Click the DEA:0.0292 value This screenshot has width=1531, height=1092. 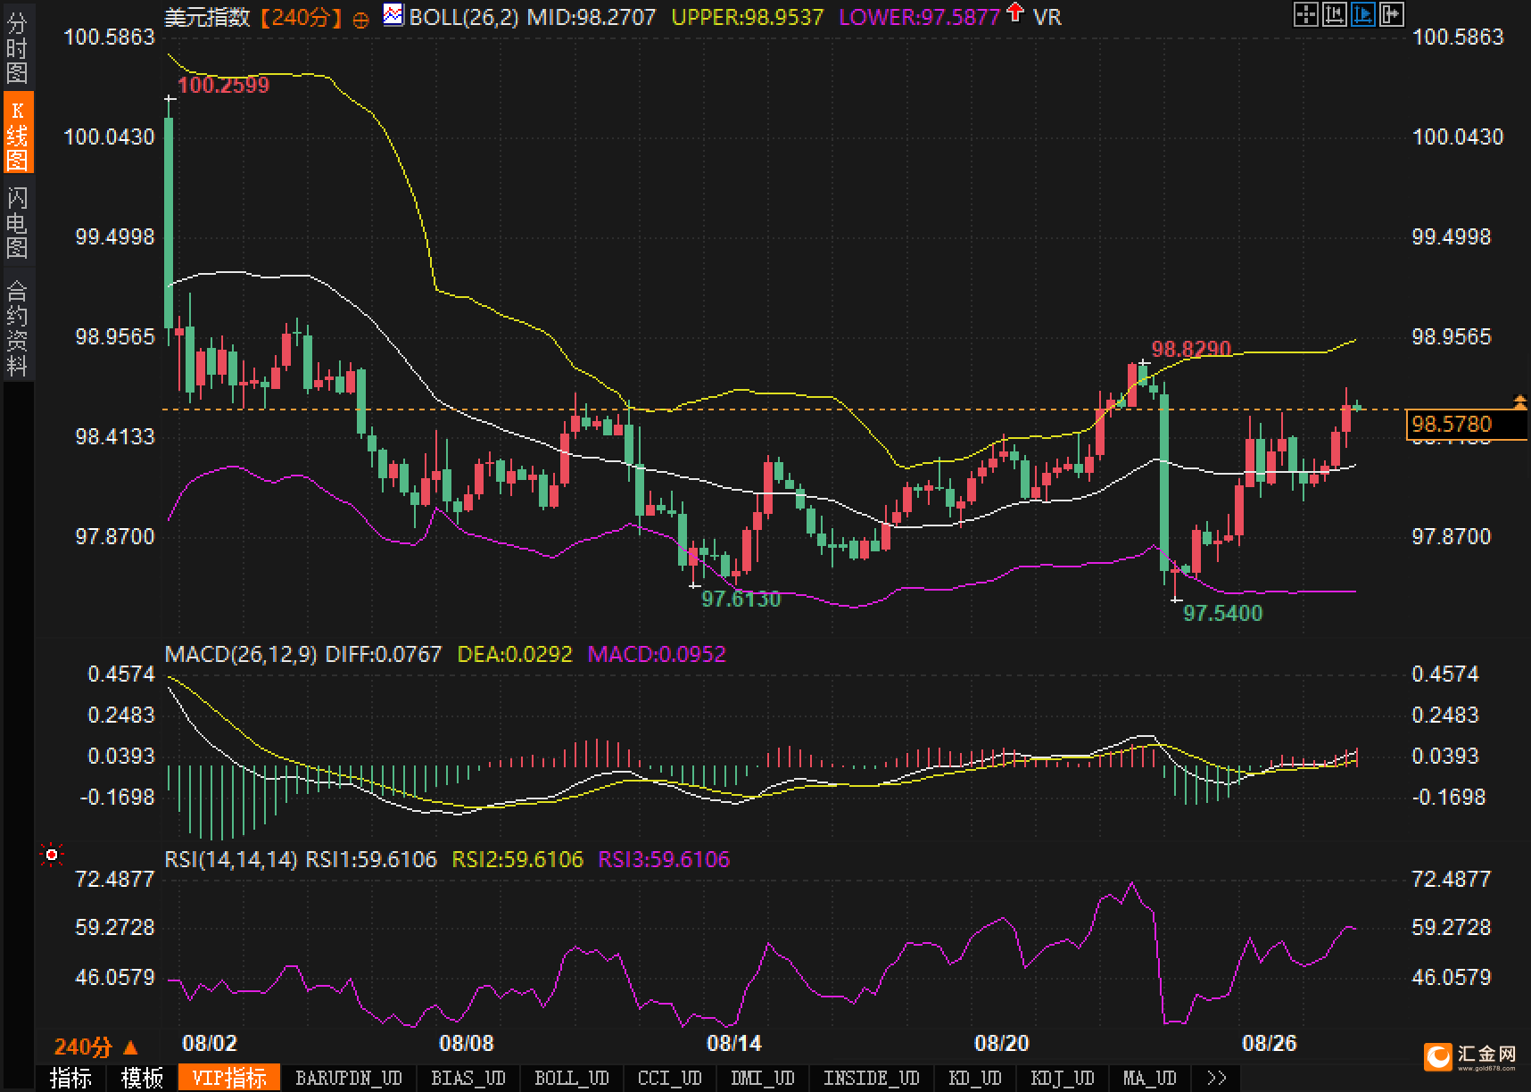click(515, 654)
